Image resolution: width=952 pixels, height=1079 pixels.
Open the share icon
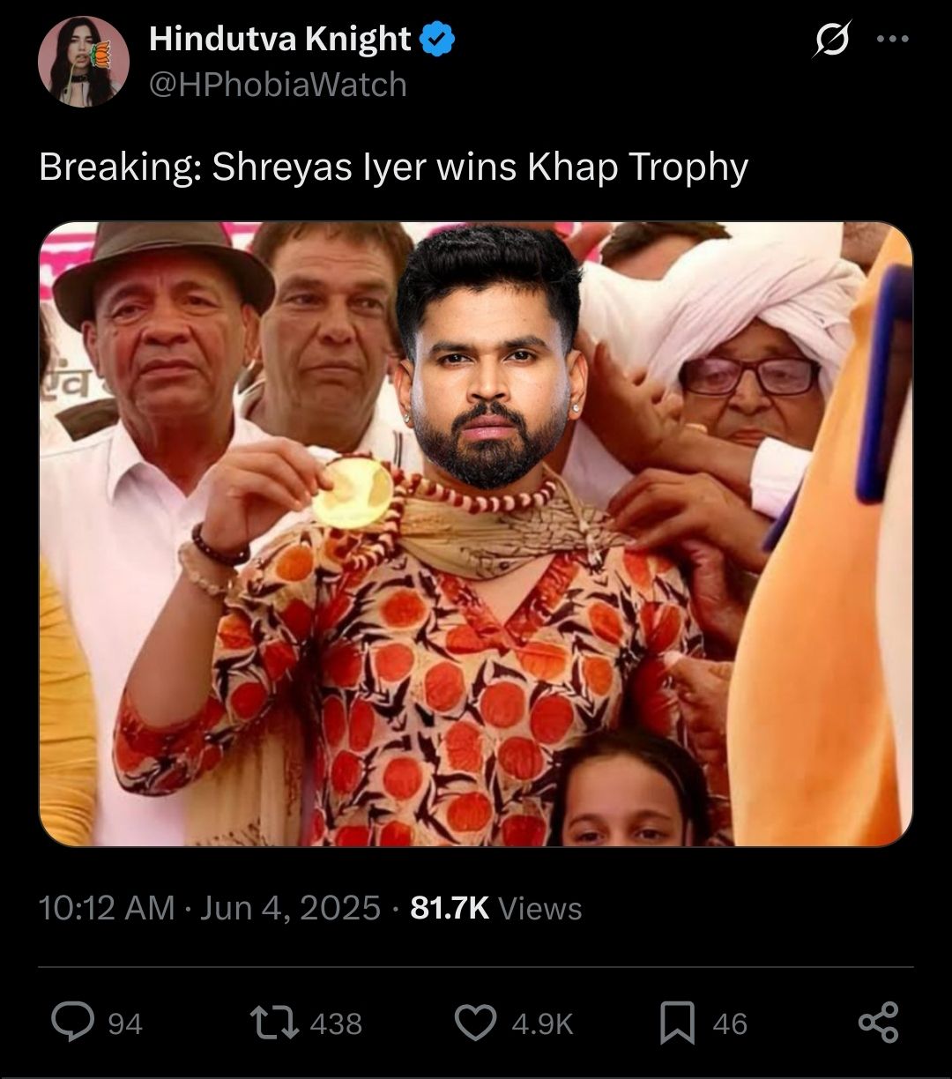[x=878, y=1023]
